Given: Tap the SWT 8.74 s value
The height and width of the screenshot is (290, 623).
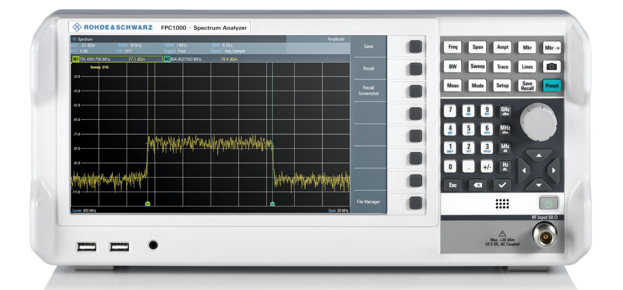Looking at the screenshot, I should (x=222, y=45).
